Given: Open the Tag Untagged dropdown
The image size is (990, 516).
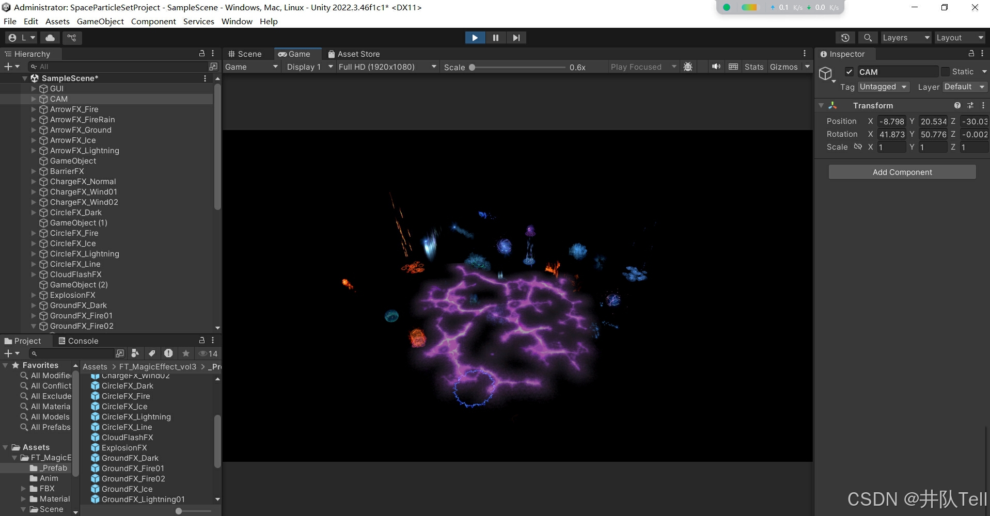Looking at the screenshot, I should (884, 87).
